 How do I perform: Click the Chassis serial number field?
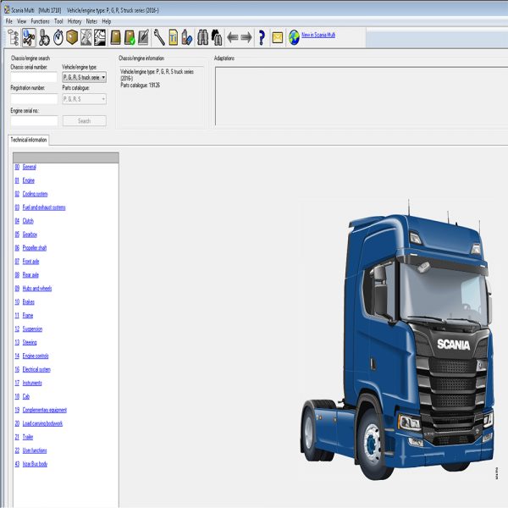click(x=34, y=77)
